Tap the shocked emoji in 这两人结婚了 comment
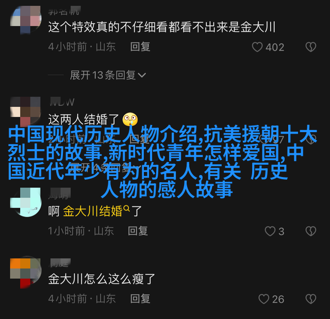 (x=130, y=119)
